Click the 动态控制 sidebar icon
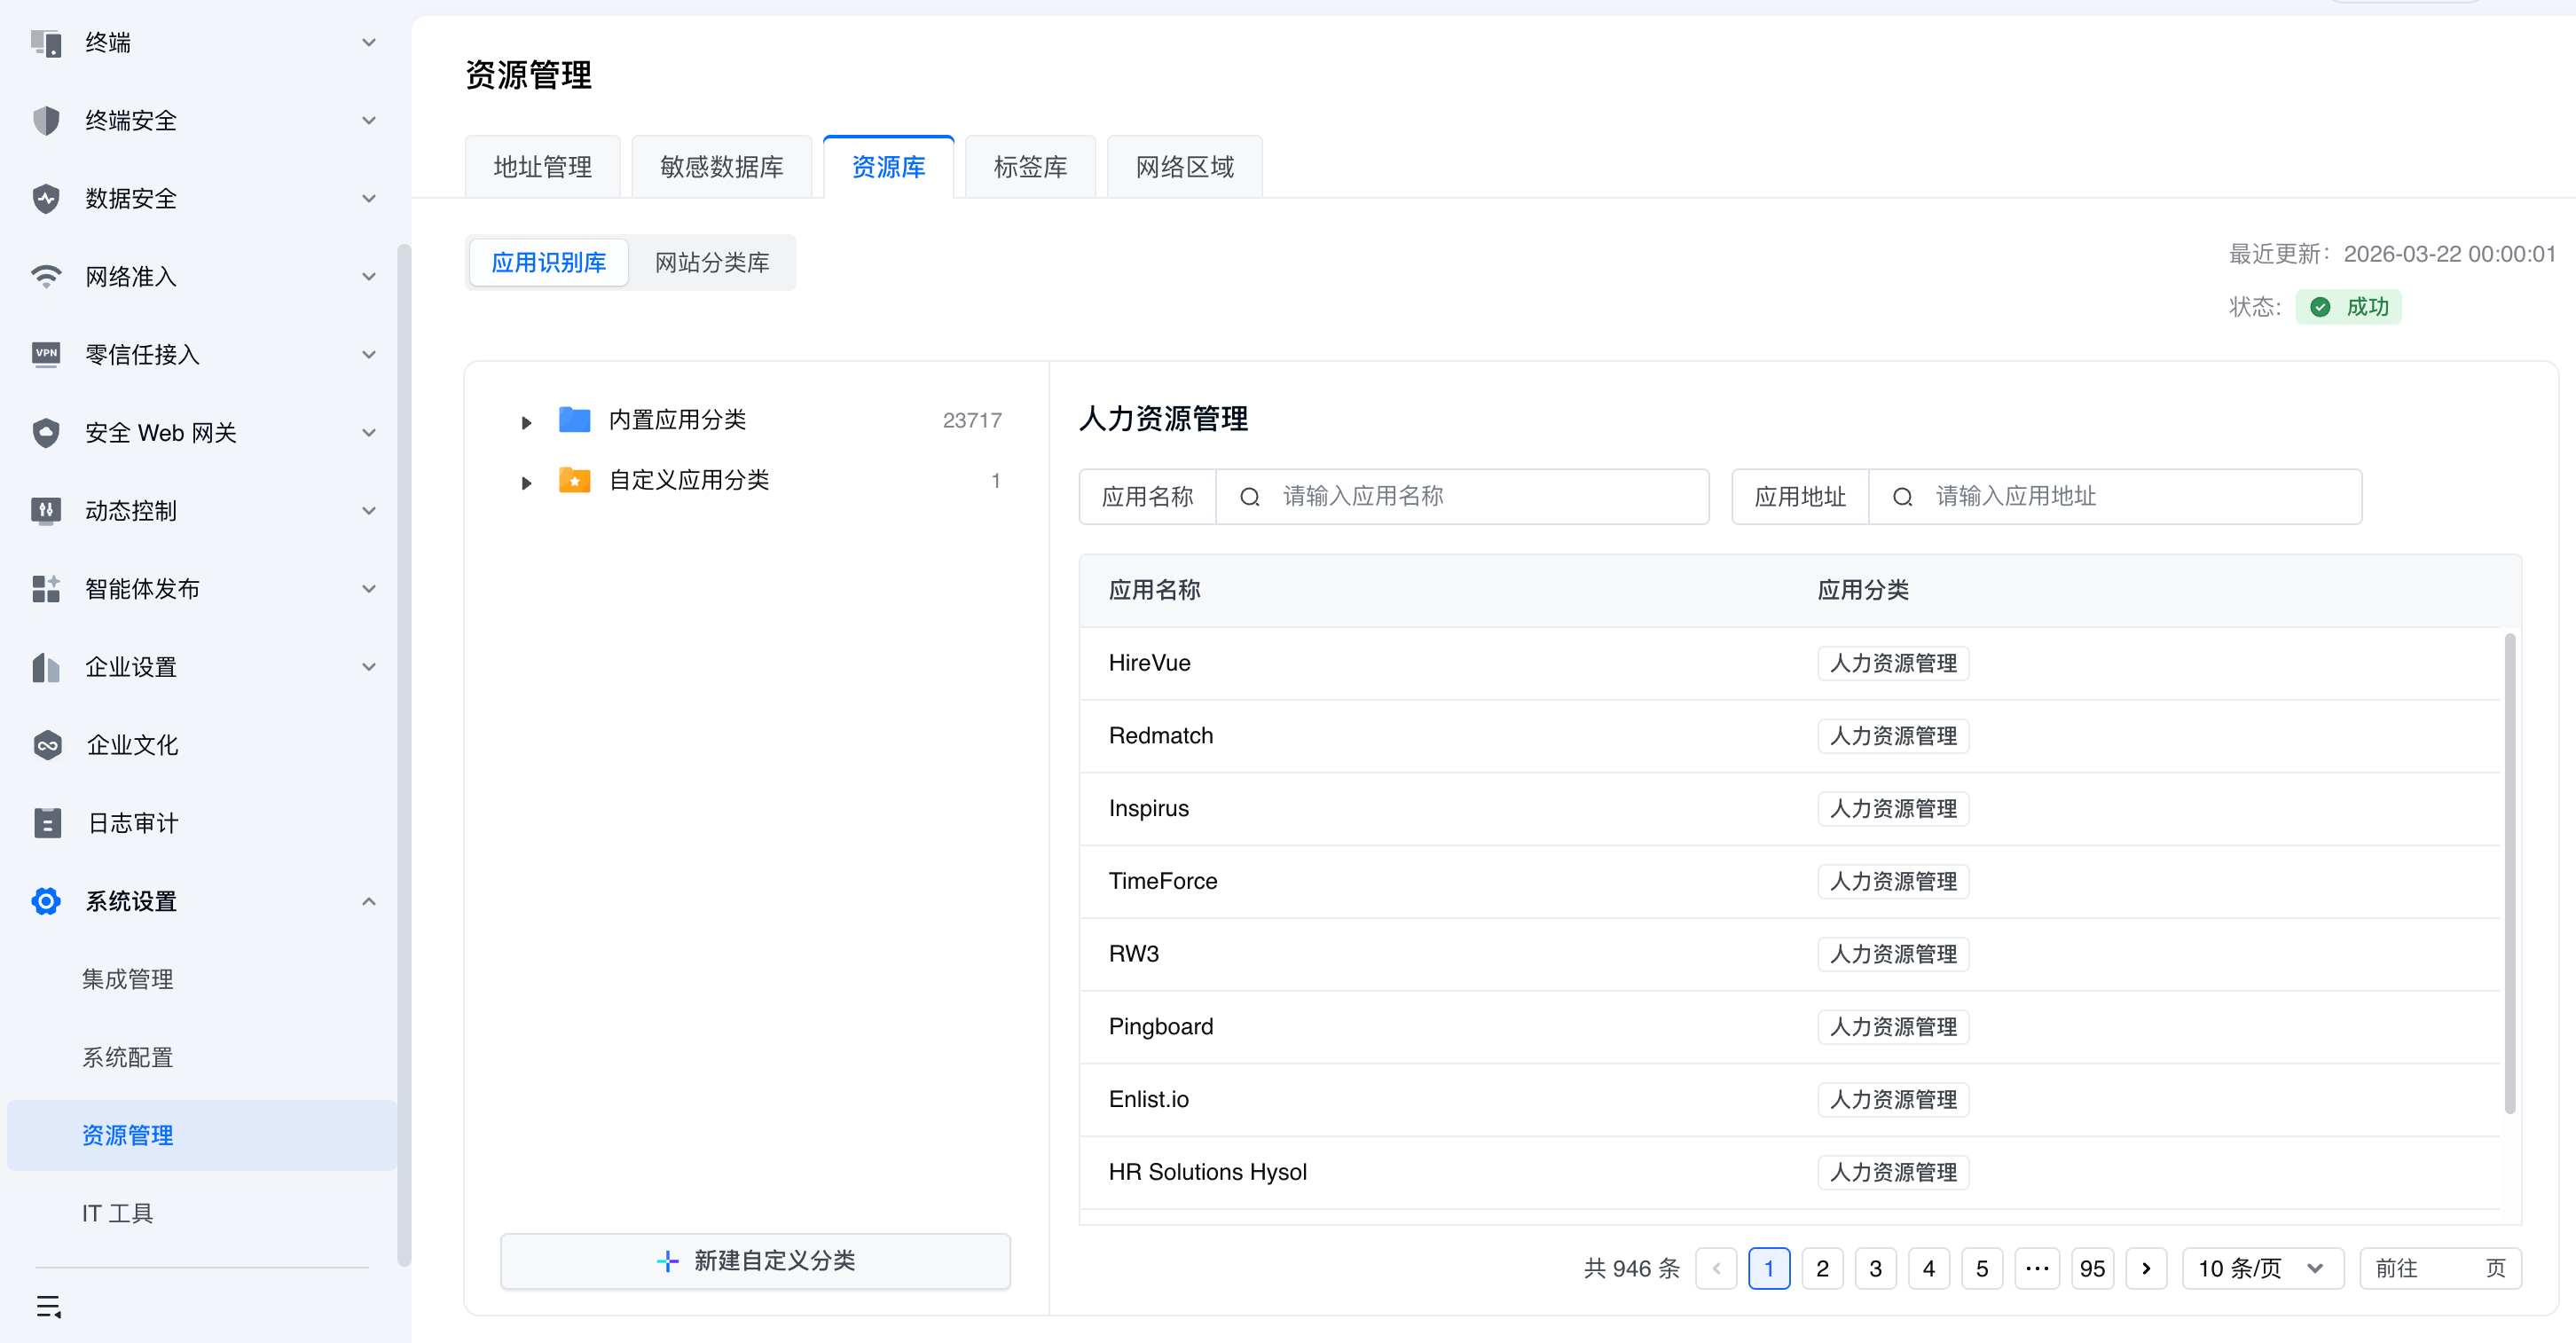Screen dimensions: 2576x1343 click(x=46, y=511)
